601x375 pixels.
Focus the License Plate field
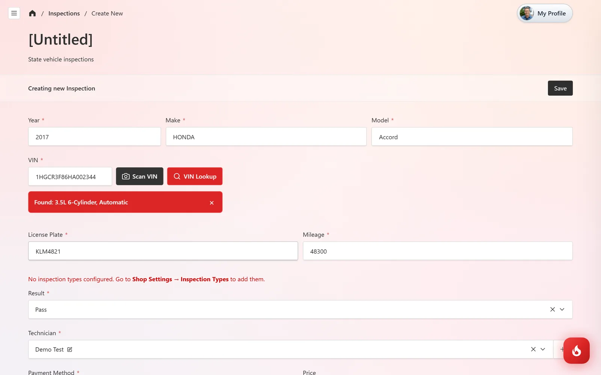click(x=163, y=251)
